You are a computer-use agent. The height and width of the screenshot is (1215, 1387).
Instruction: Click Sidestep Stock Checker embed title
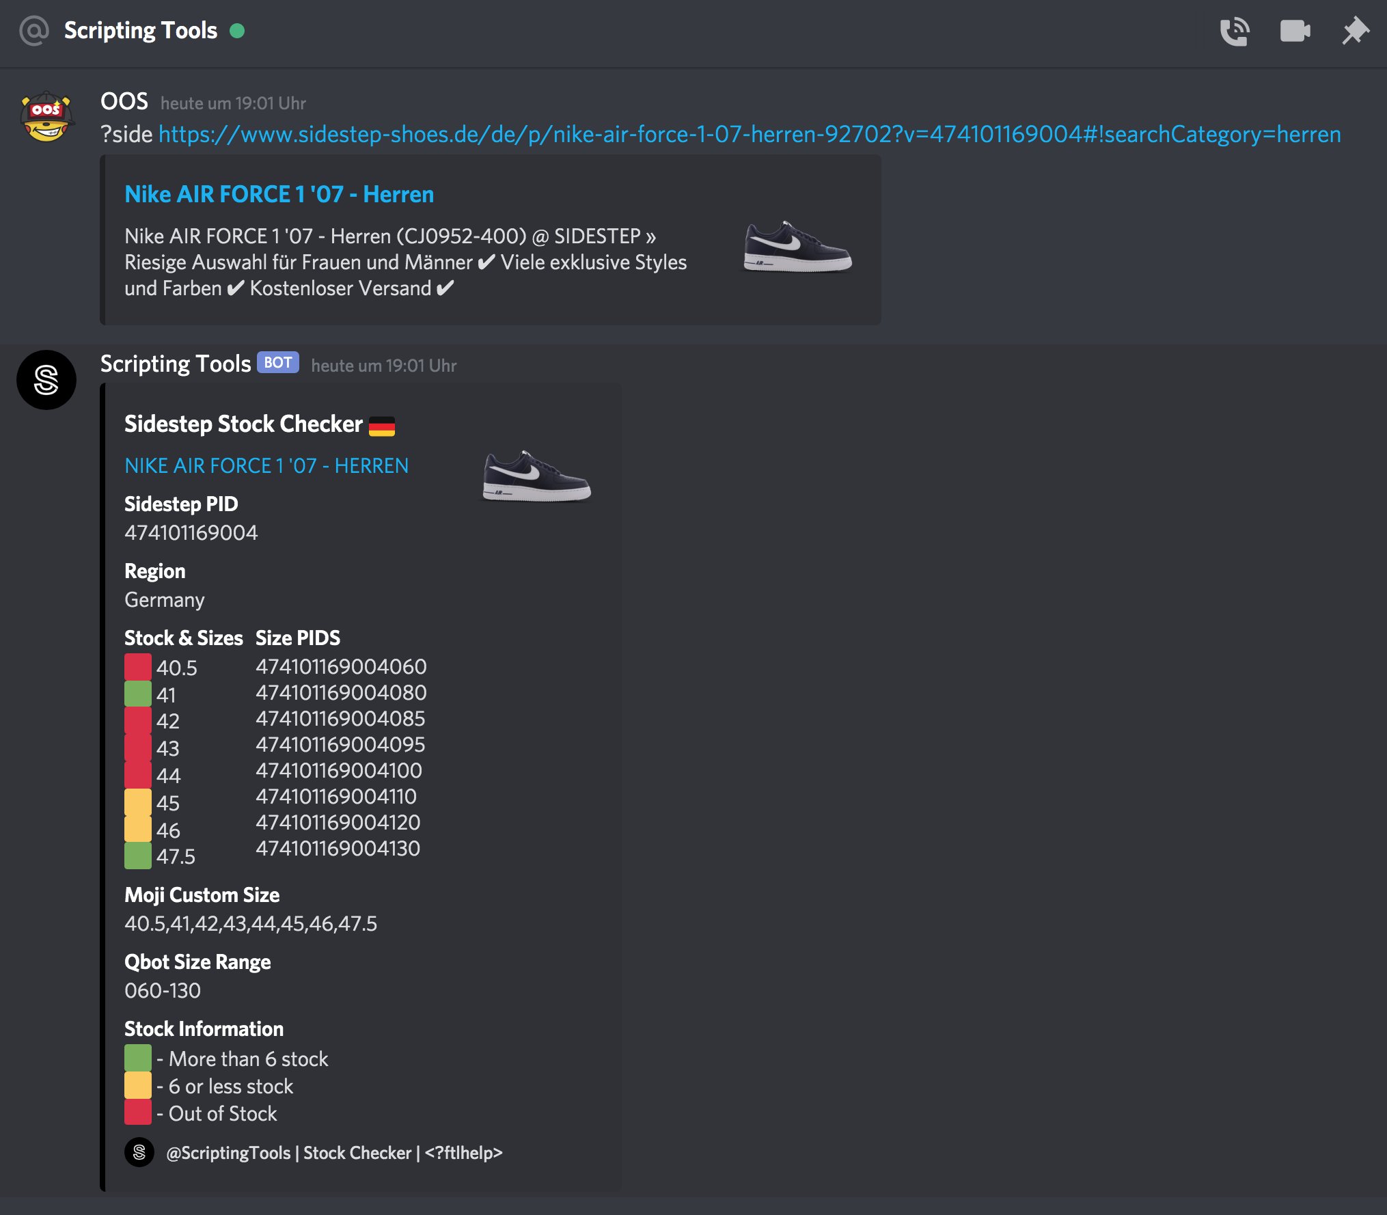click(x=243, y=424)
